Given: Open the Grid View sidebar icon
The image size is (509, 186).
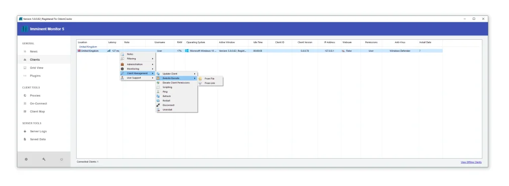Looking at the screenshot, I should tap(25, 68).
